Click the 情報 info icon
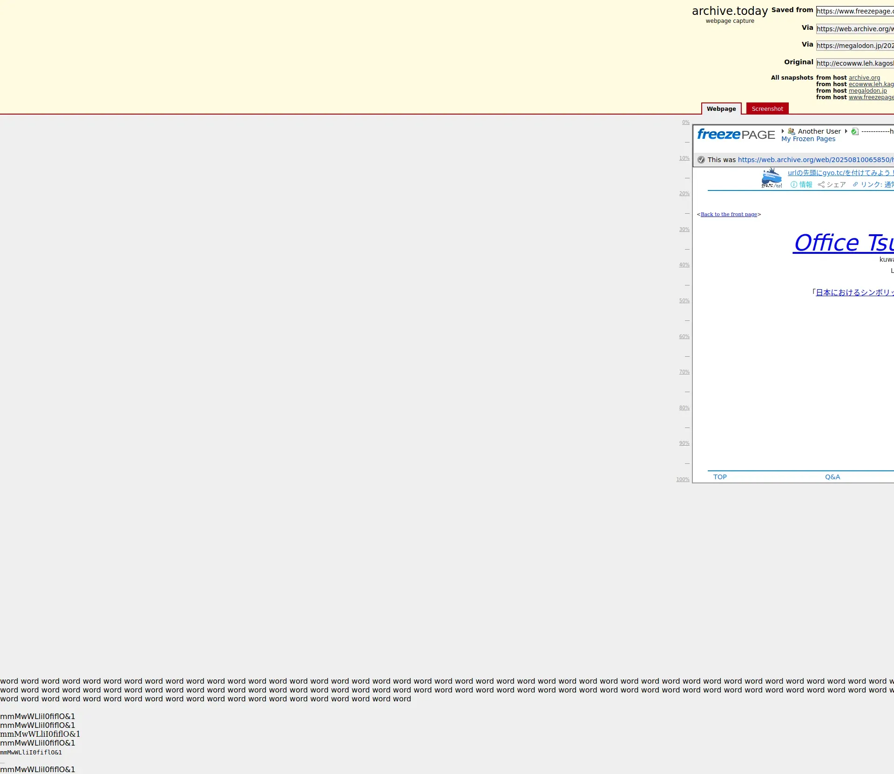The width and height of the screenshot is (894, 774). pyautogui.click(x=794, y=184)
